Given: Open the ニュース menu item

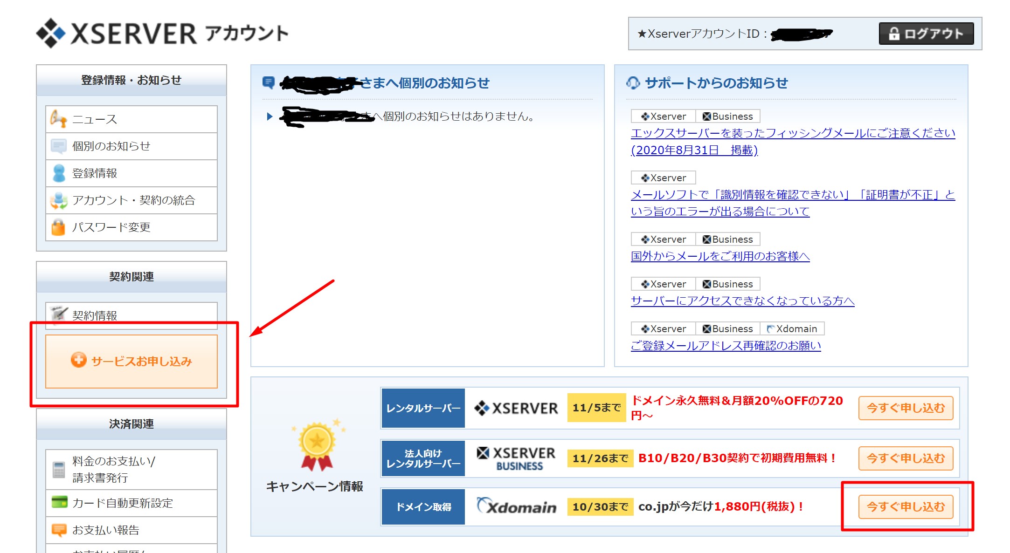Looking at the screenshot, I should pos(131,119).
